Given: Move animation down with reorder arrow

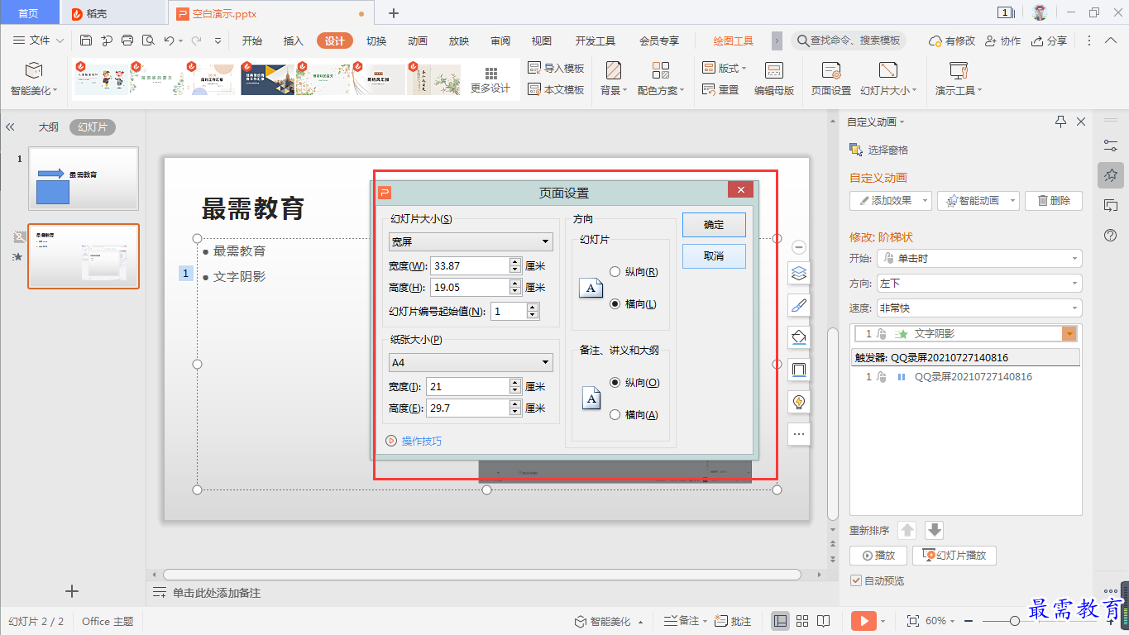Looking at the screenshot, I should (934, 530).
